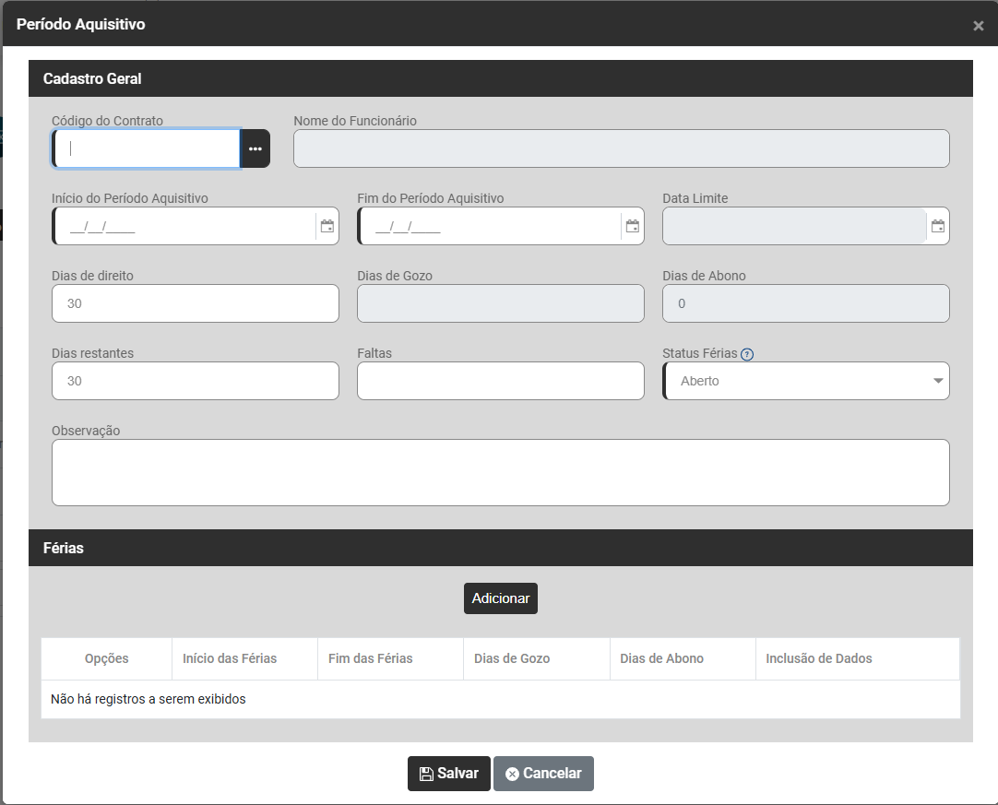Click inside the Observação text area
This screenshot has height=805, width=998.
tap(500, 472)
